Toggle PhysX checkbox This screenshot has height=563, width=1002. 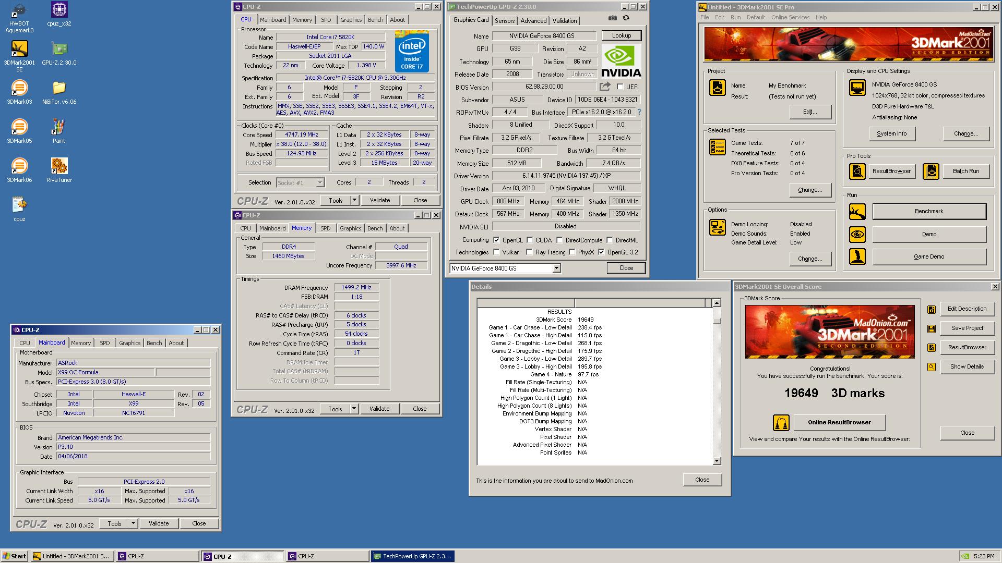[572, 252]
